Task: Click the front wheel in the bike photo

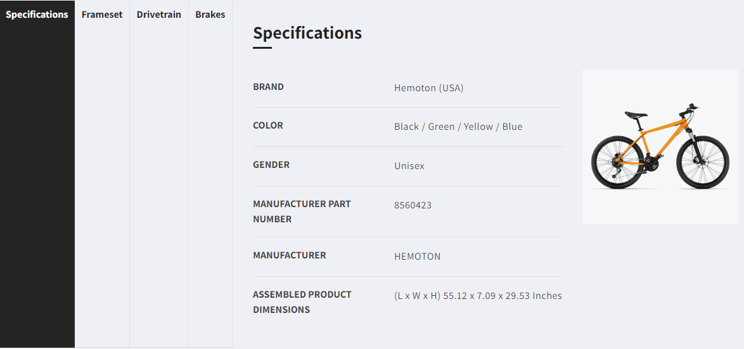Action: pyautogui.click(x=703, y=163)
